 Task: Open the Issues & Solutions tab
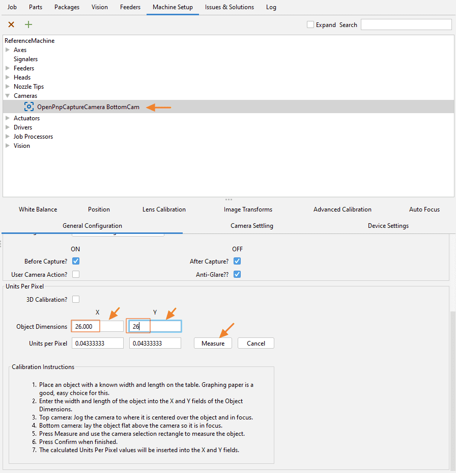tap(229, 7)
